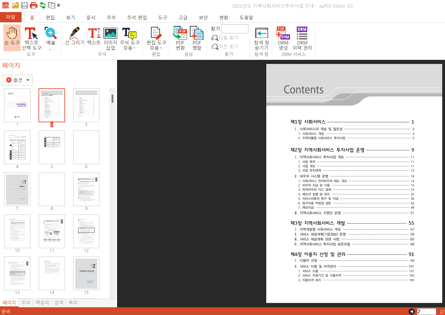This screenshot has width=445, height=315.
Task: Click the green refresh/convert icon in title bar
Action: 43,5
